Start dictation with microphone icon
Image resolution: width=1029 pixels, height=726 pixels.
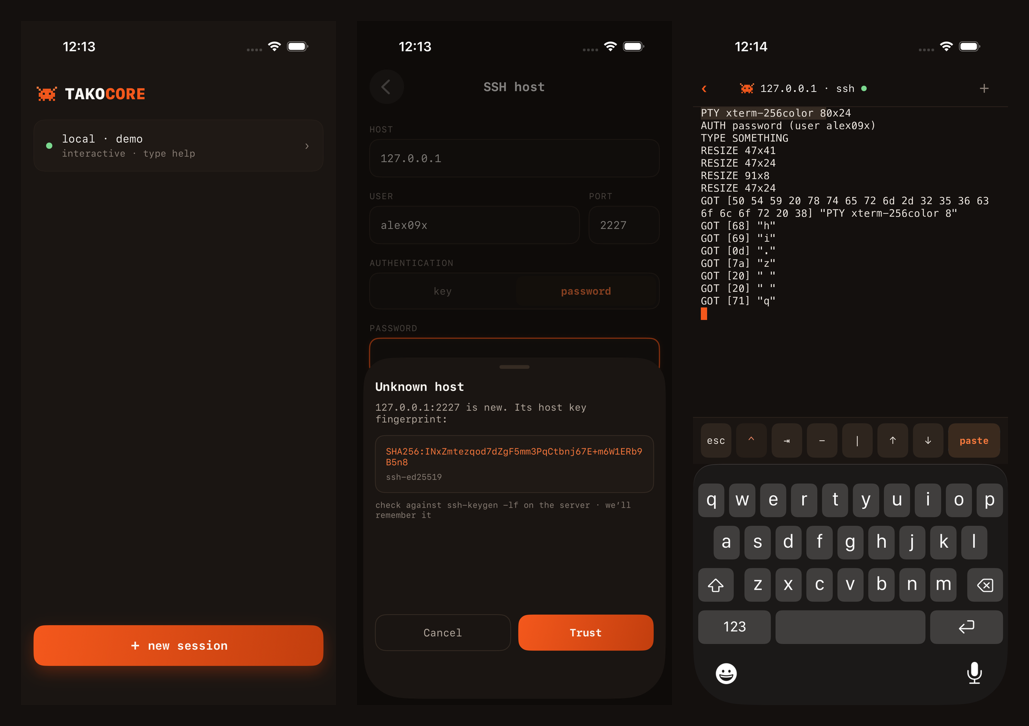tap(974, 673)
